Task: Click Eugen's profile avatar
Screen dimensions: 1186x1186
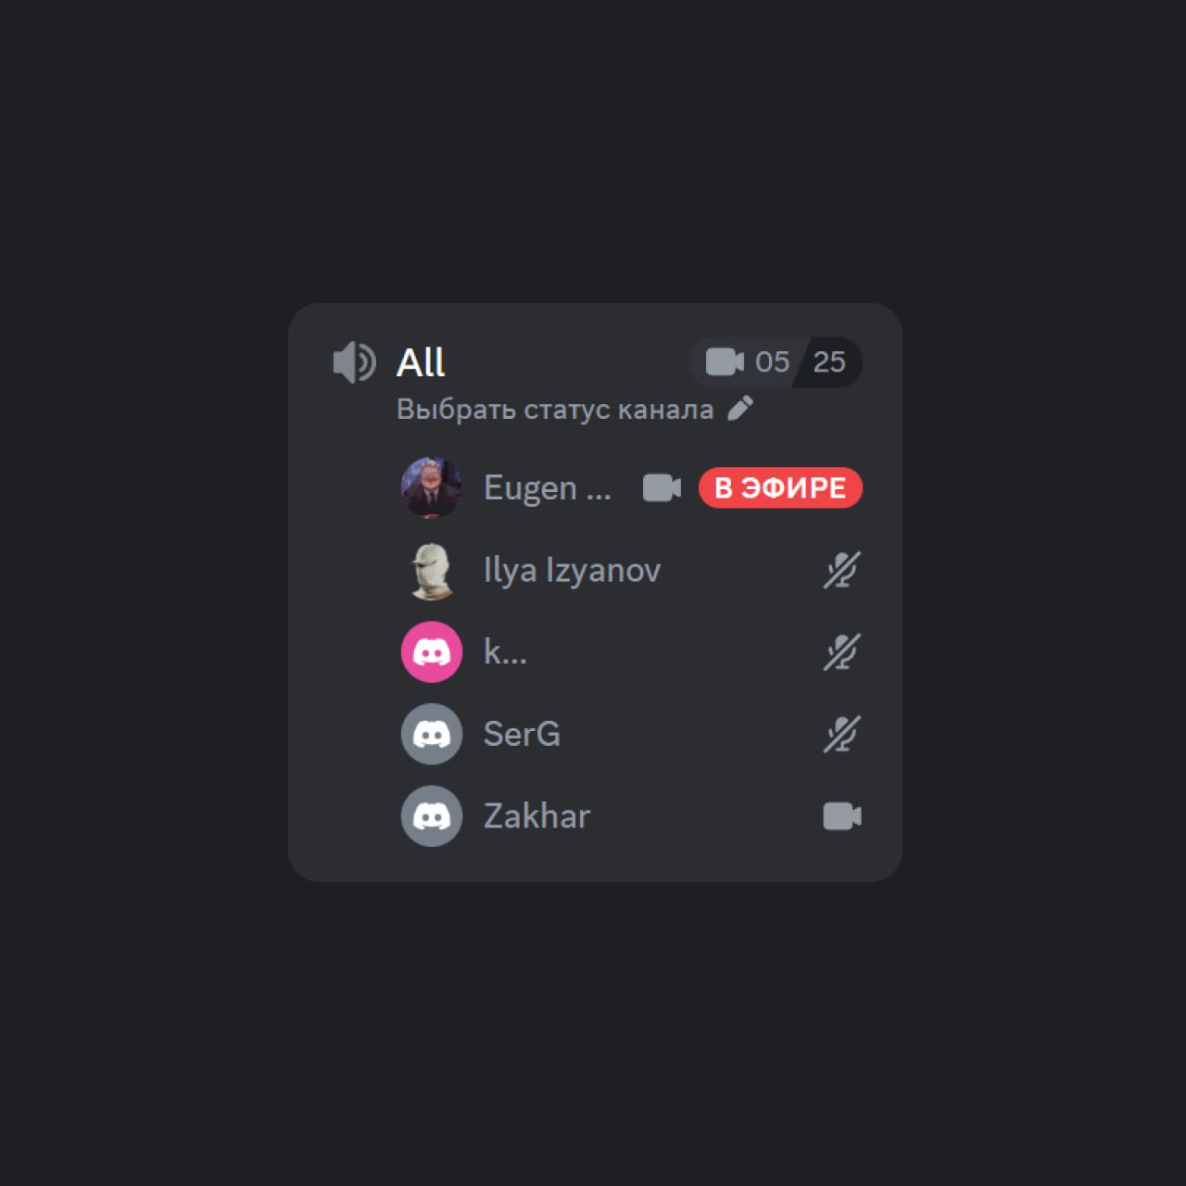Action: point(432,487)
